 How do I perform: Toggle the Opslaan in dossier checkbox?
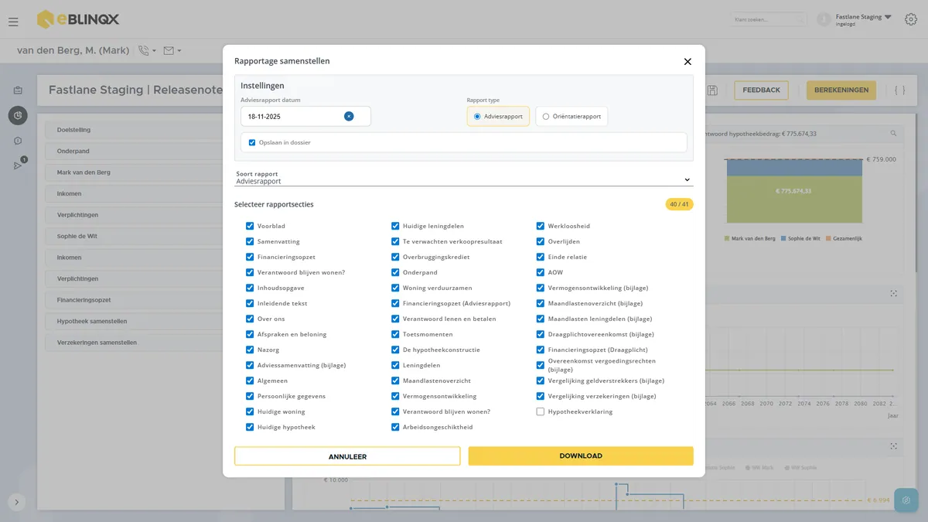(x=252, y=142)
